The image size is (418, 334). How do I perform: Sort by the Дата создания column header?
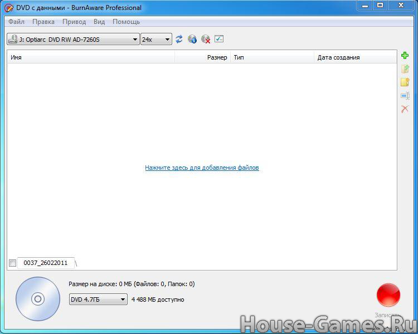pyautogui.click(x=356, y=57)
